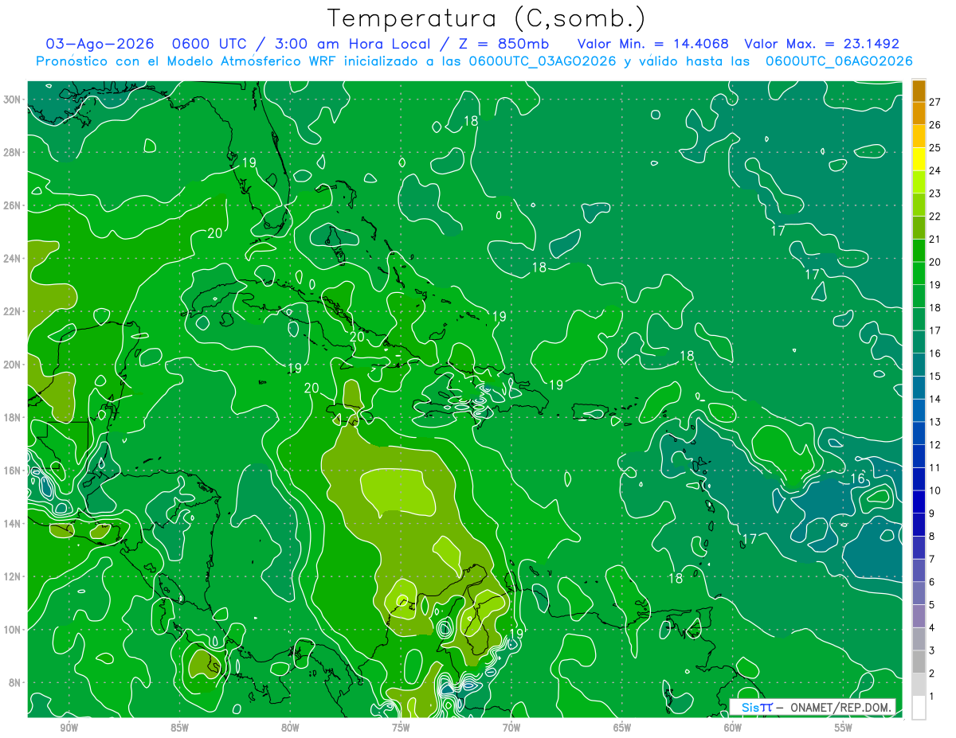Image resolution: width=956 pixels, height=738 pixels.
Task: Click the 90W longitude axis label
Action: click(69, 728)
